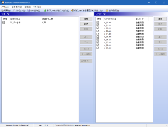Click チェック解除 button in 台本一覧 panel
This screenshot has width=168, height=127.
[x=86, y=54]
